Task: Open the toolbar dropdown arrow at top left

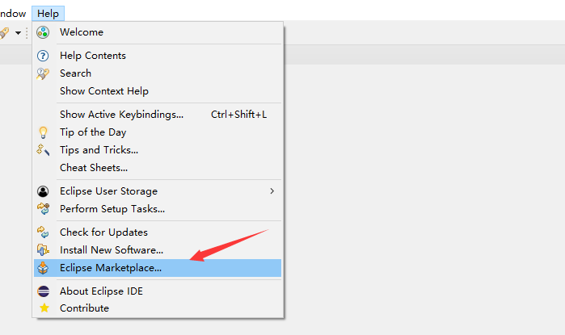Action: [x=18, y=33]
